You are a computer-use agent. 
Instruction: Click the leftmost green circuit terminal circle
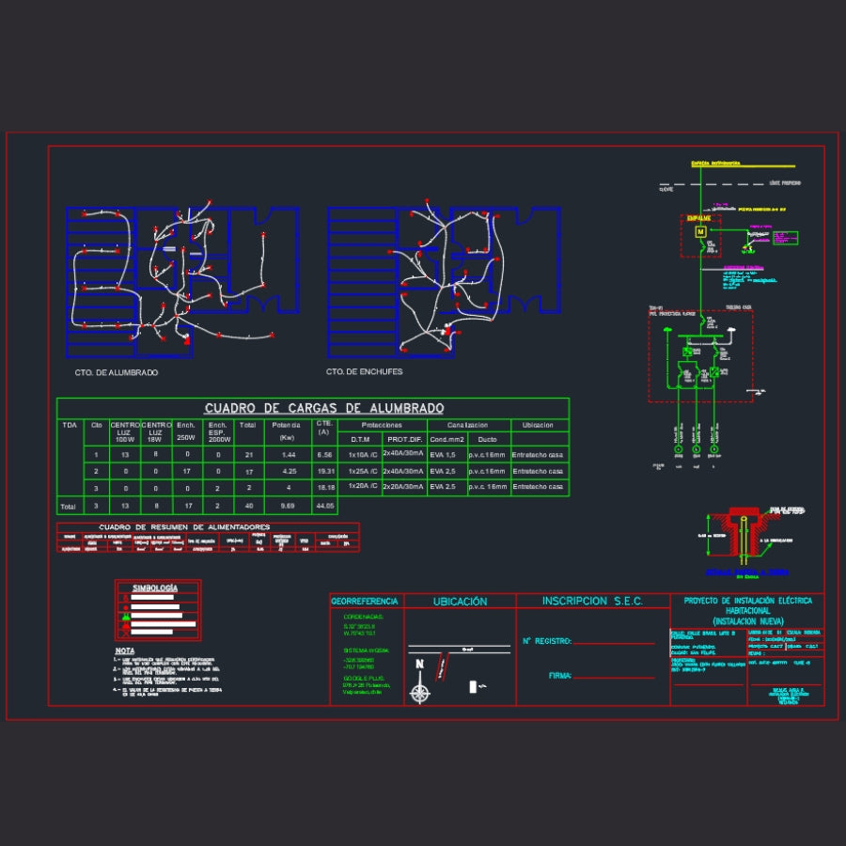pos(678,450)
